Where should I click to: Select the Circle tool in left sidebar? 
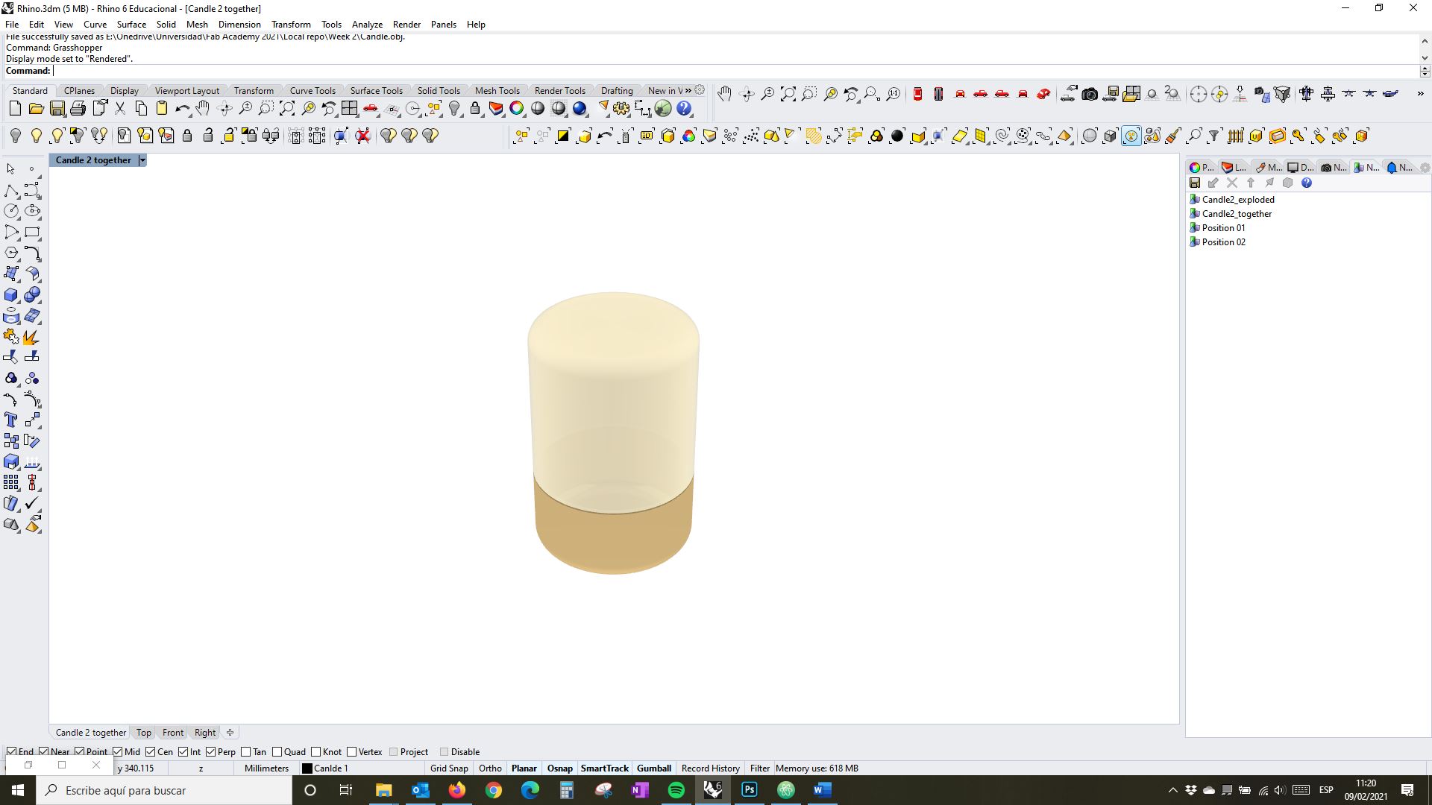coord(11,211)
